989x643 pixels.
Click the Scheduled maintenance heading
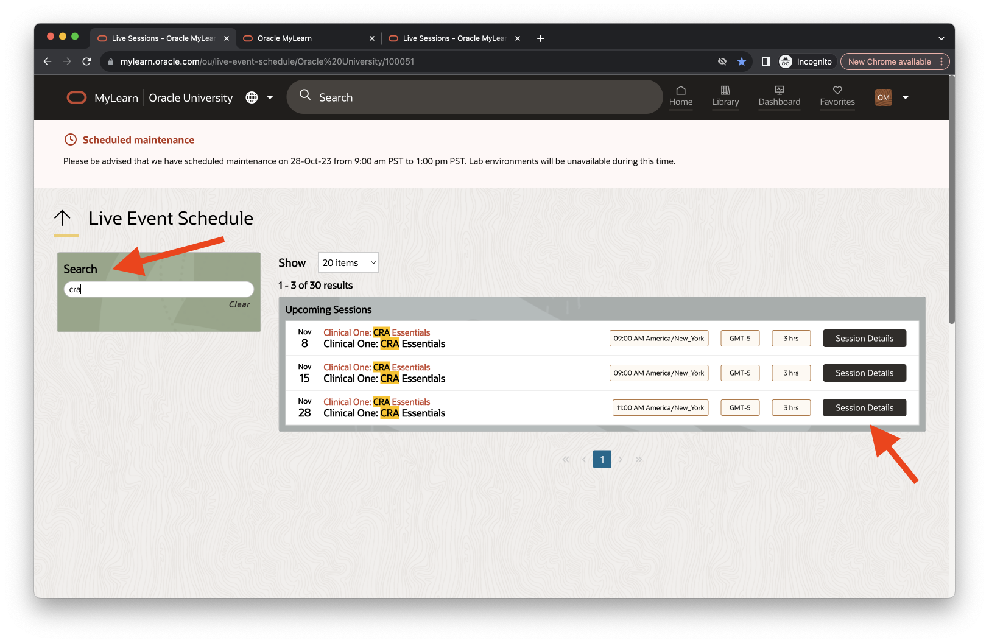138,140
